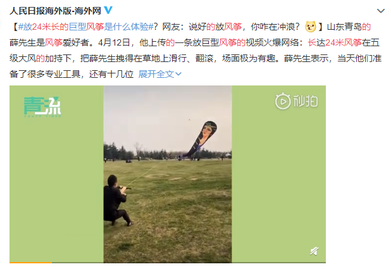Open the 人民日报海外版-海外网 account profile
391x269 pixels.
[x=55, y=11]
